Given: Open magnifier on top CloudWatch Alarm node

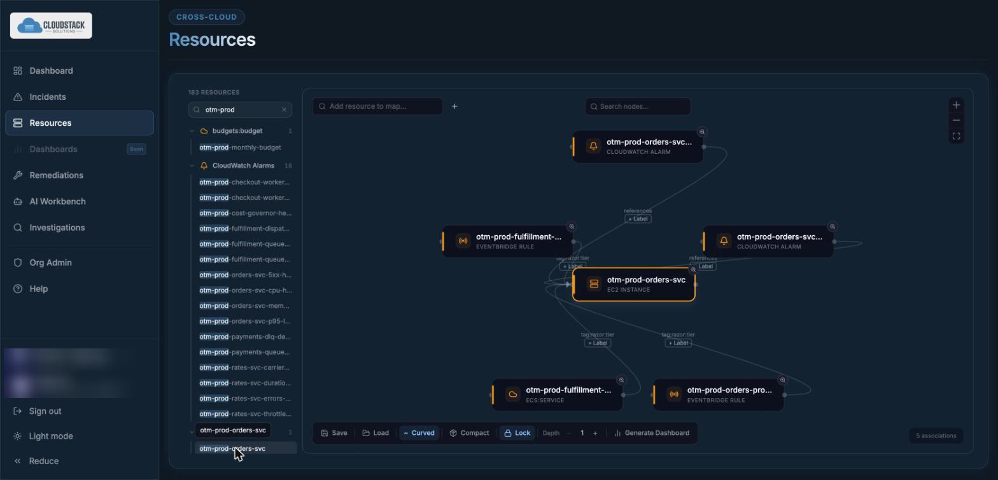Looking at the screenshot, I should pyautogui.click(x=702, y=132).
